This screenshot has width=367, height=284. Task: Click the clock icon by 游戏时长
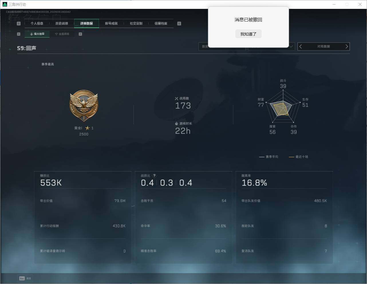coord(176,124)
